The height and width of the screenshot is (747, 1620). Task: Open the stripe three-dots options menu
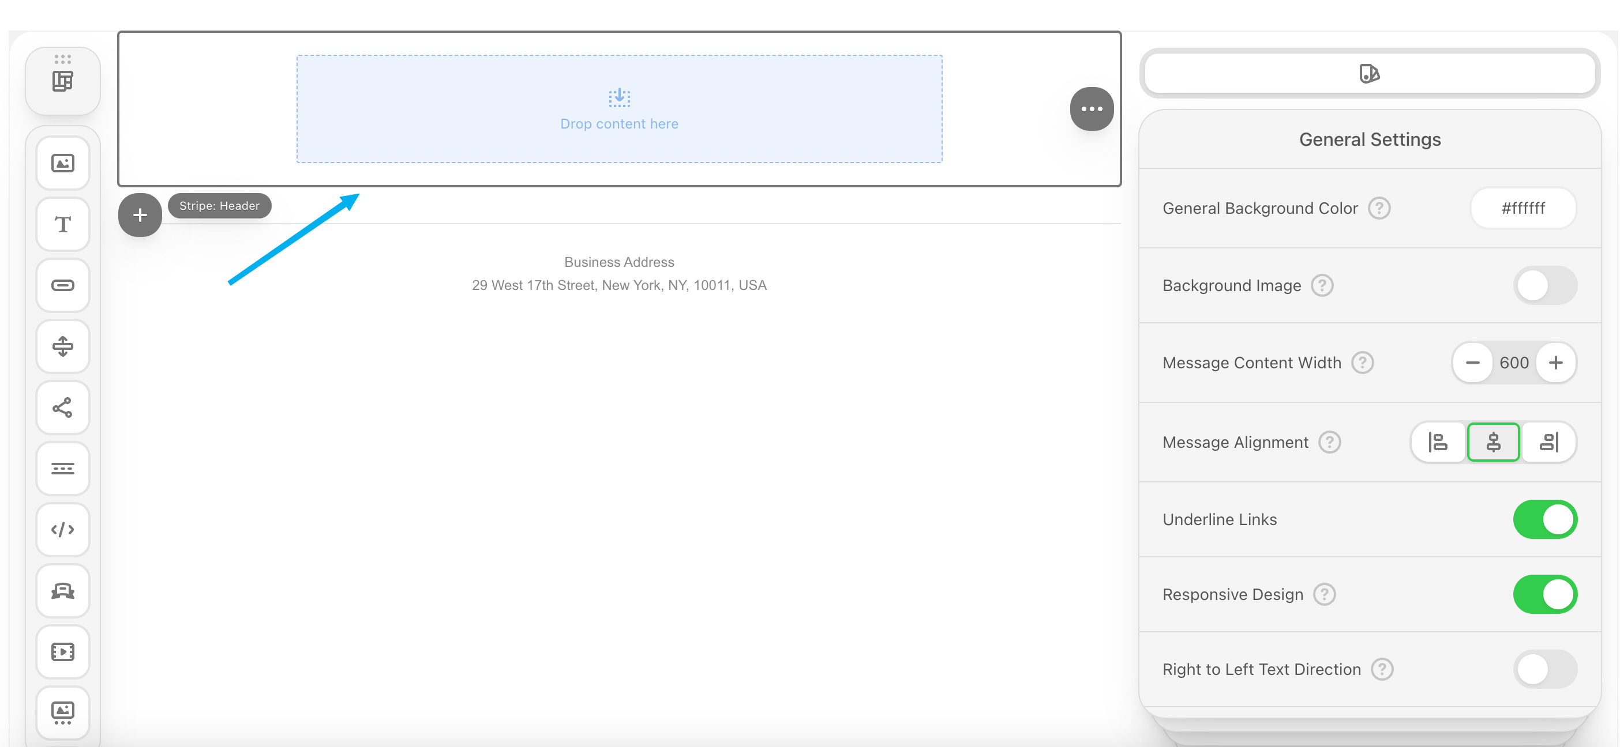click(1092, 110)
